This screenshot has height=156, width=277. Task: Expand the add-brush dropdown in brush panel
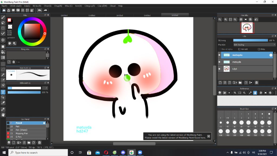point(20,142)
